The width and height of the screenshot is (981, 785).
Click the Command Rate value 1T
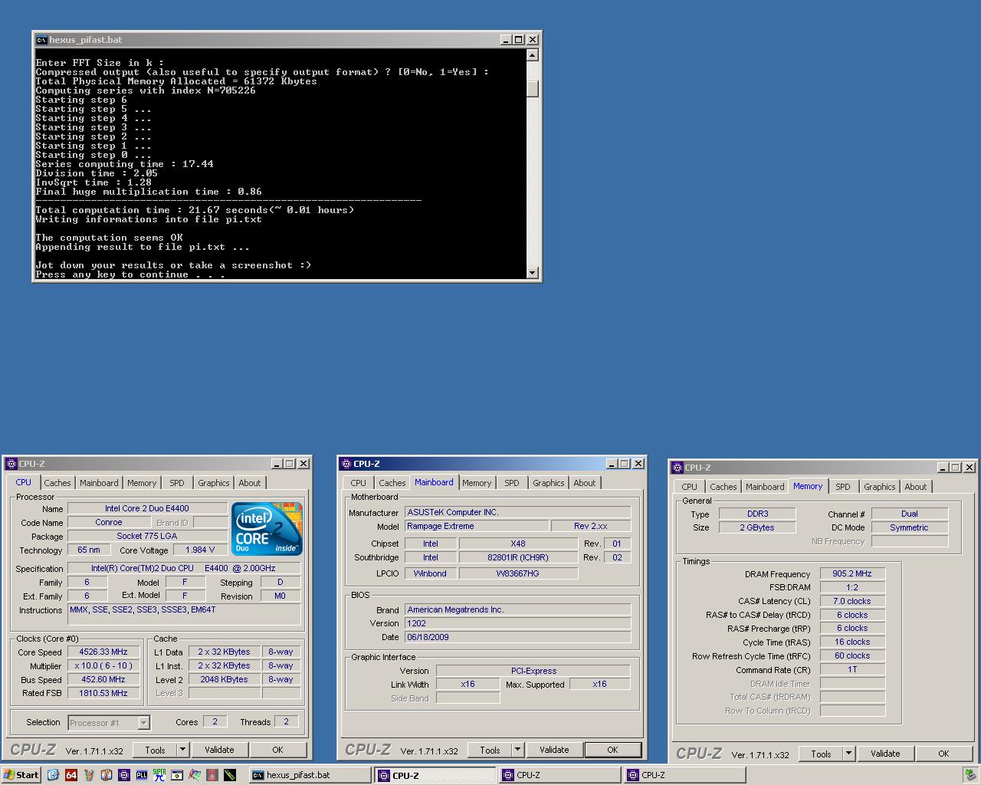click(852, 669)
